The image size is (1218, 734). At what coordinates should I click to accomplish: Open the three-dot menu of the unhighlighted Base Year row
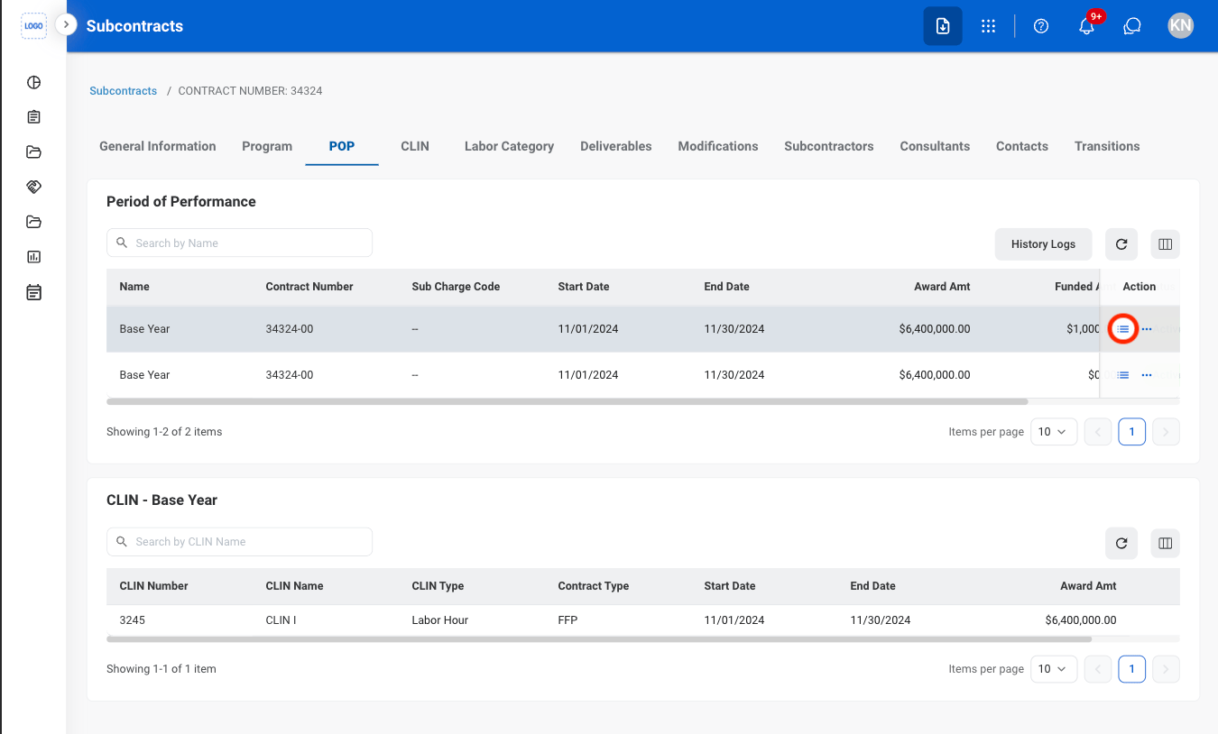(1147, 375)
